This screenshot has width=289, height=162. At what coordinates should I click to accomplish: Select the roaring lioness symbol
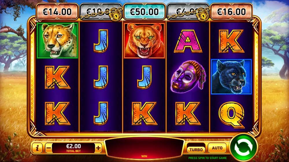[x=144, y=40]
